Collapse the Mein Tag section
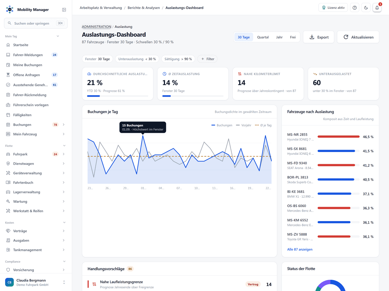The height and width of the screenshot is (291, 389). click(58, 36)
